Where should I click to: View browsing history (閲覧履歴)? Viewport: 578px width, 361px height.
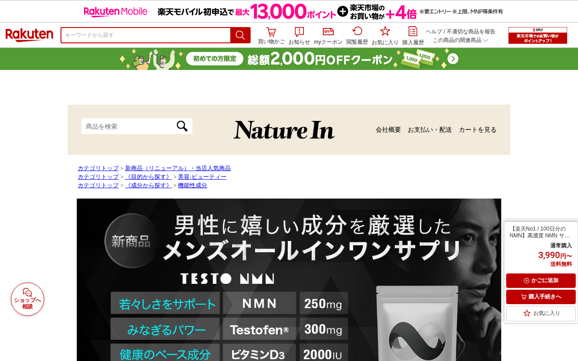click(x=357, y=36)
